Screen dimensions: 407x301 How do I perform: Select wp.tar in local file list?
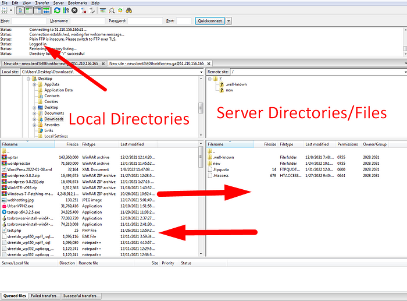click(12, 158)
